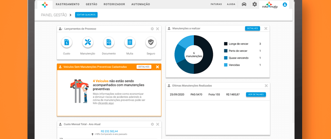Click the Rota Exata logo at top left
331x139 pixels.
[x=45, y=5]
